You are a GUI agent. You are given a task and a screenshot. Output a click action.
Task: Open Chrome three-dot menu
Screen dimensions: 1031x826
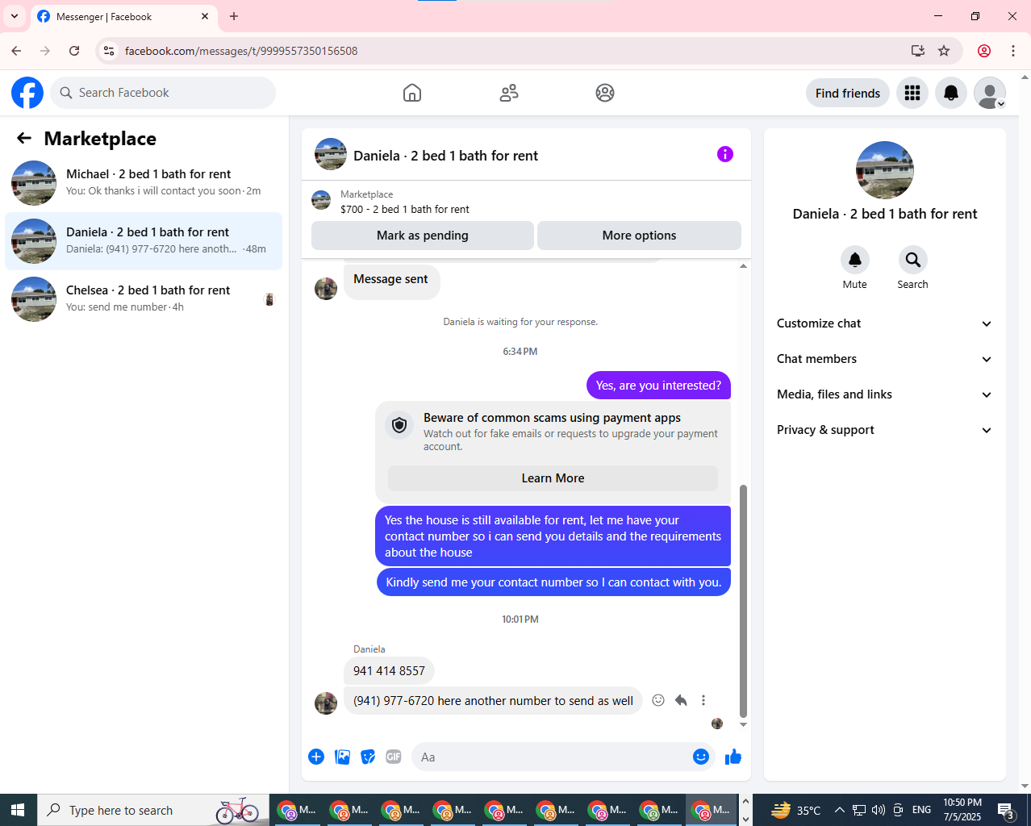(x=1013, y=51)
